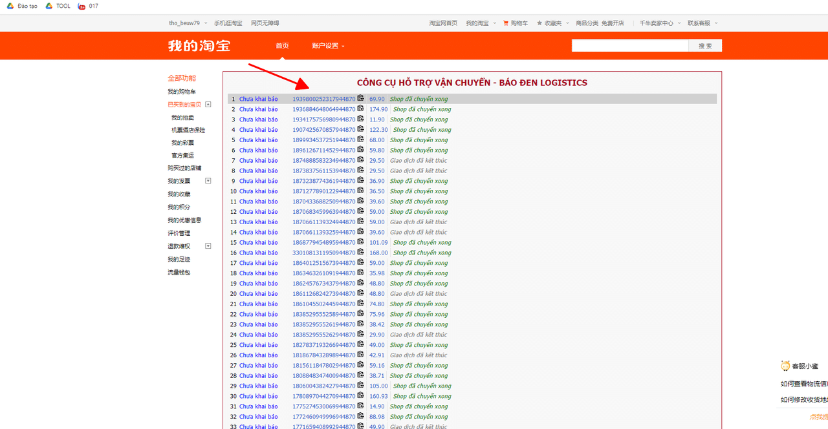828x429 pixels.
Task: Click the 客服小蜜 assistant icon
Action: tap(785, 366)
